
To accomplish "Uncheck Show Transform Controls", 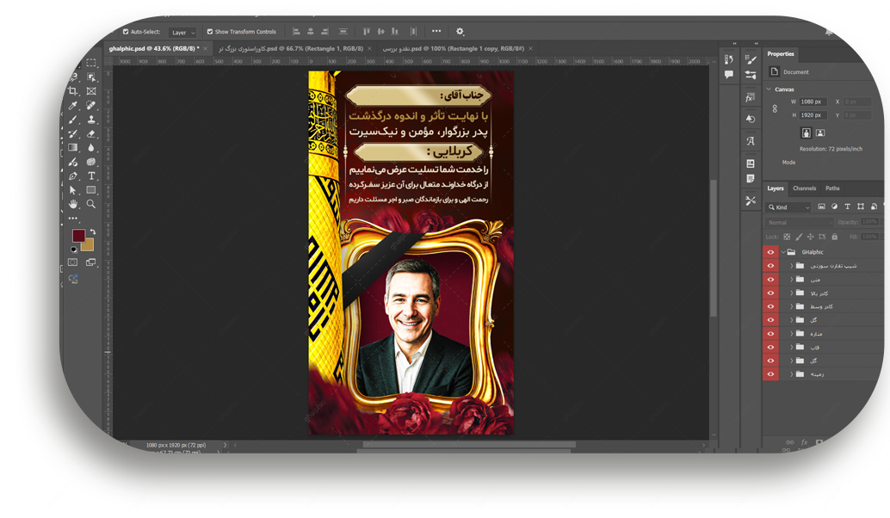I will 210,32.
